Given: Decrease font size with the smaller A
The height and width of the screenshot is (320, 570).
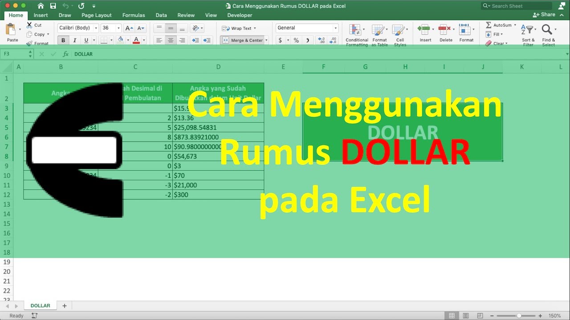Looking at the screenshot, I should (x=141, y=28).
